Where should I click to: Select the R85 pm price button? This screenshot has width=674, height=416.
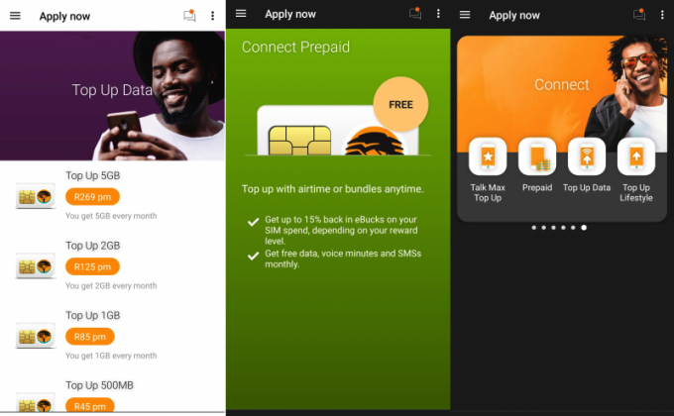tap(90, 336)
